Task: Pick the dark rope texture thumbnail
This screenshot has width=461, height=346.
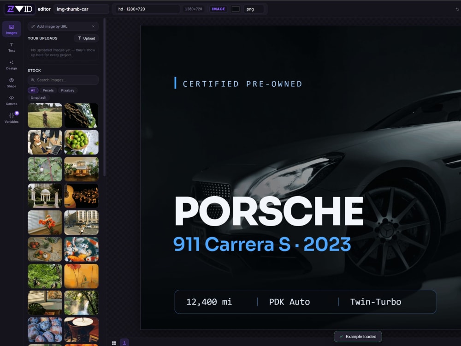Action: pyautogui.click(x=82, y=115)
